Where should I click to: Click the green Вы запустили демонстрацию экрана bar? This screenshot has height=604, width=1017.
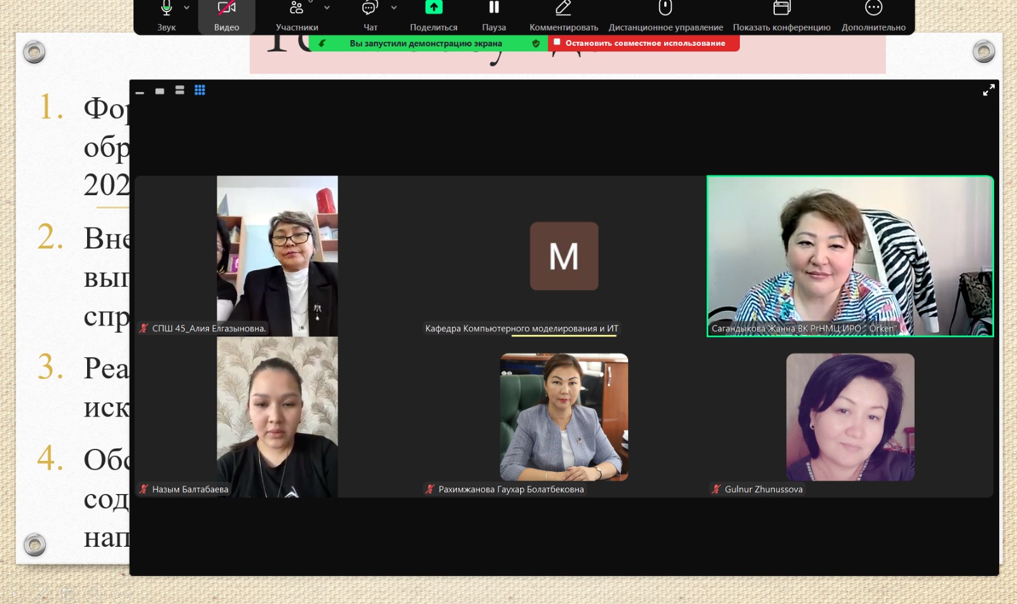tap(426, 43)
